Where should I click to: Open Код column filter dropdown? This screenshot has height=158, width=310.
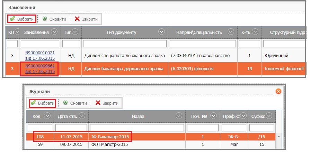coord(47,116)
